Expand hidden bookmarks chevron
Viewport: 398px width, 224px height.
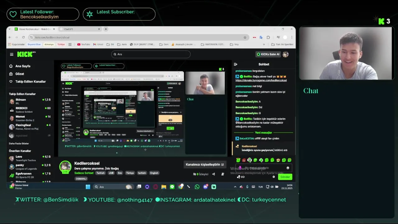264,44
